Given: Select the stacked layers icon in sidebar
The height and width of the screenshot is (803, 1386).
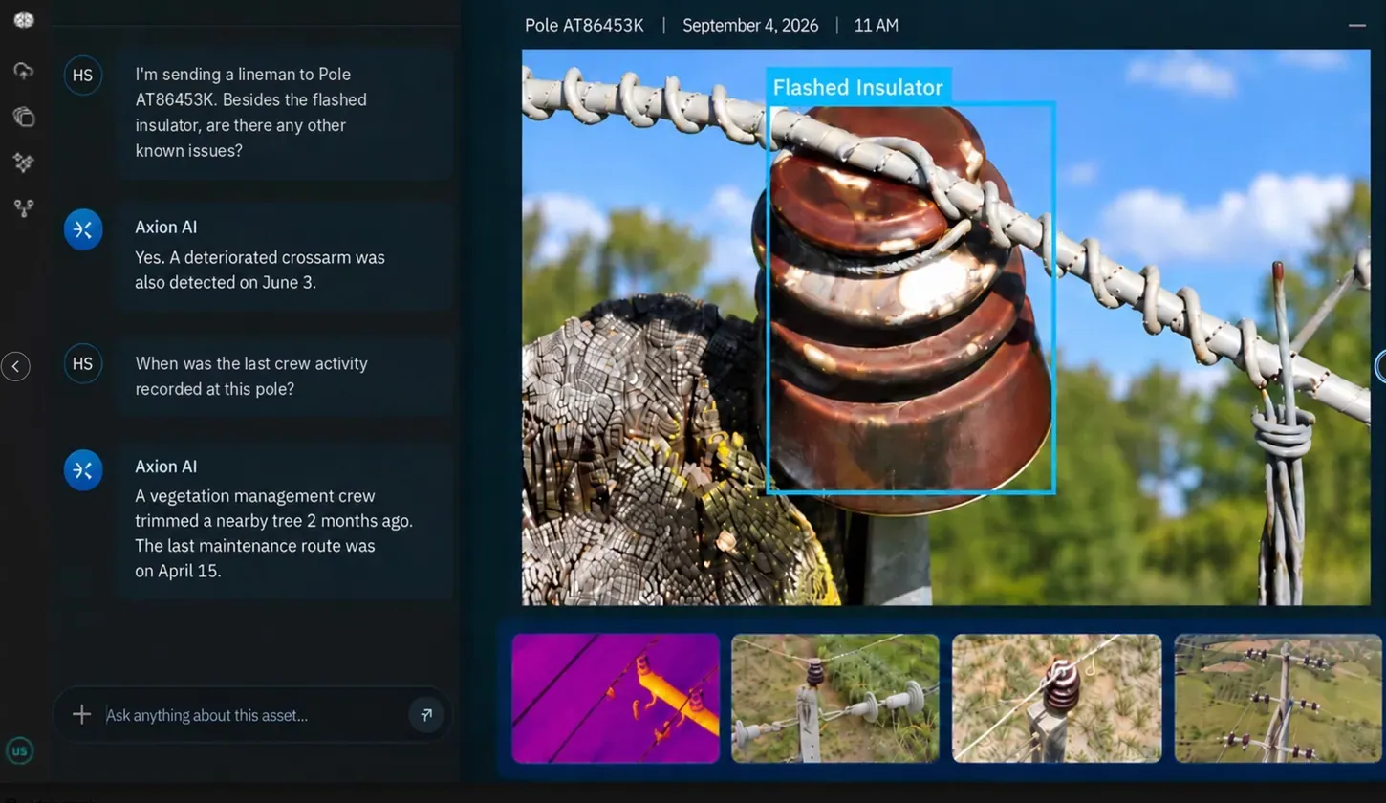Looking at the screenshot, I should click(24, 117).
